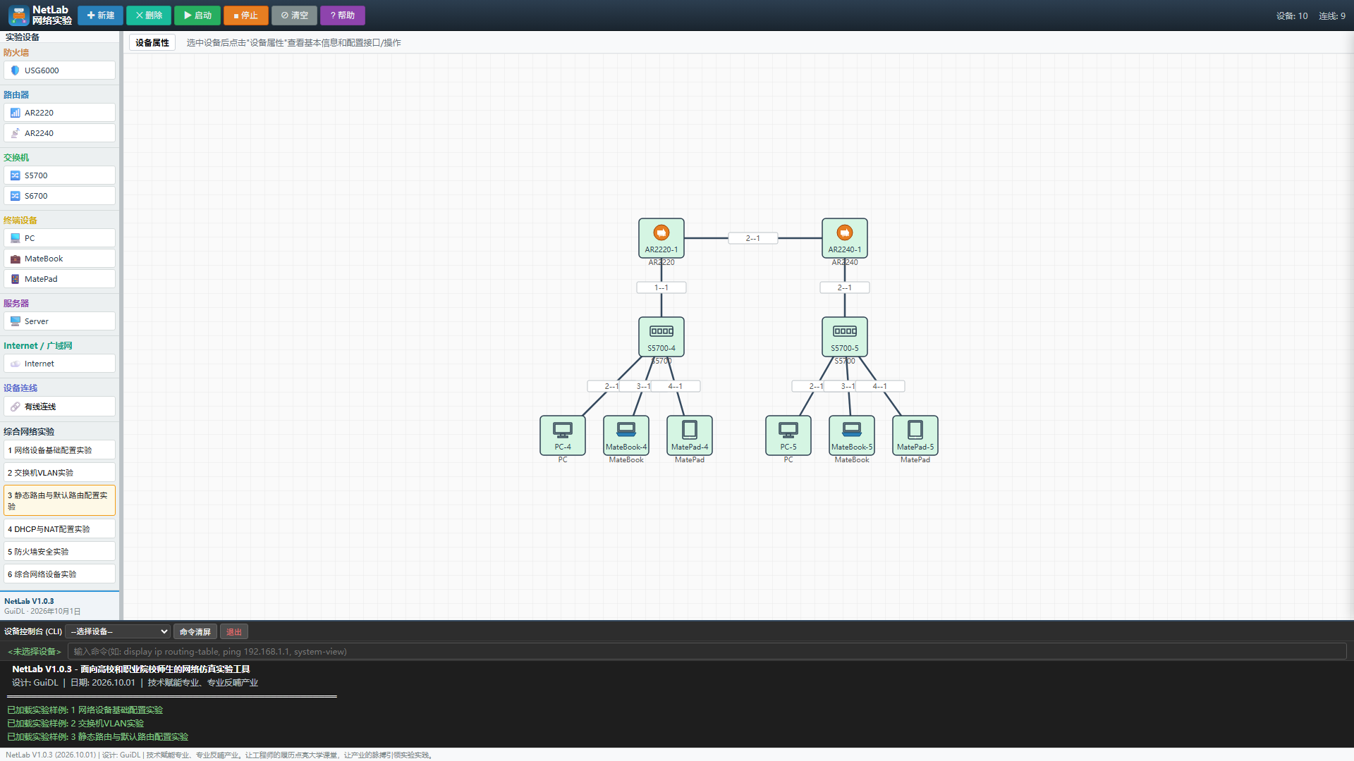Click the 启动 start button
Viewport: 1354px width, 761px height.
tap(197, 16)
